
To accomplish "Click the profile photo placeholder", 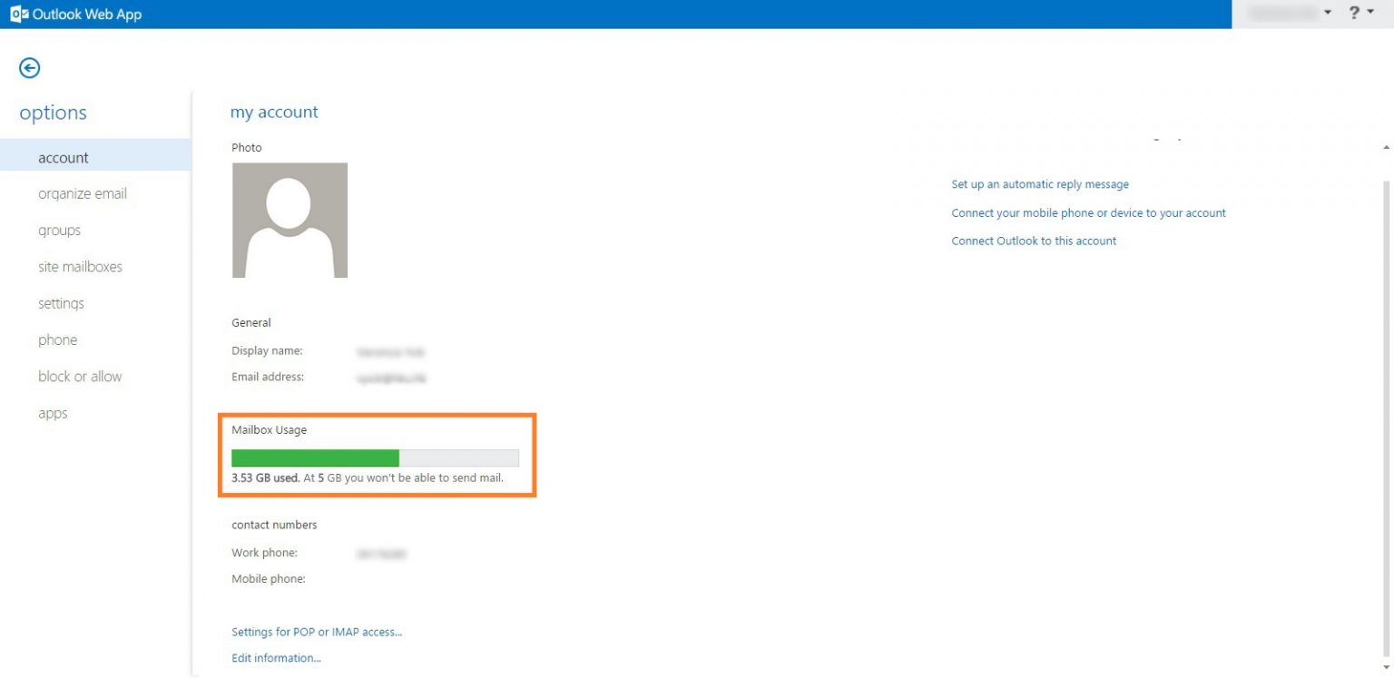I will [x=290, y=220].
